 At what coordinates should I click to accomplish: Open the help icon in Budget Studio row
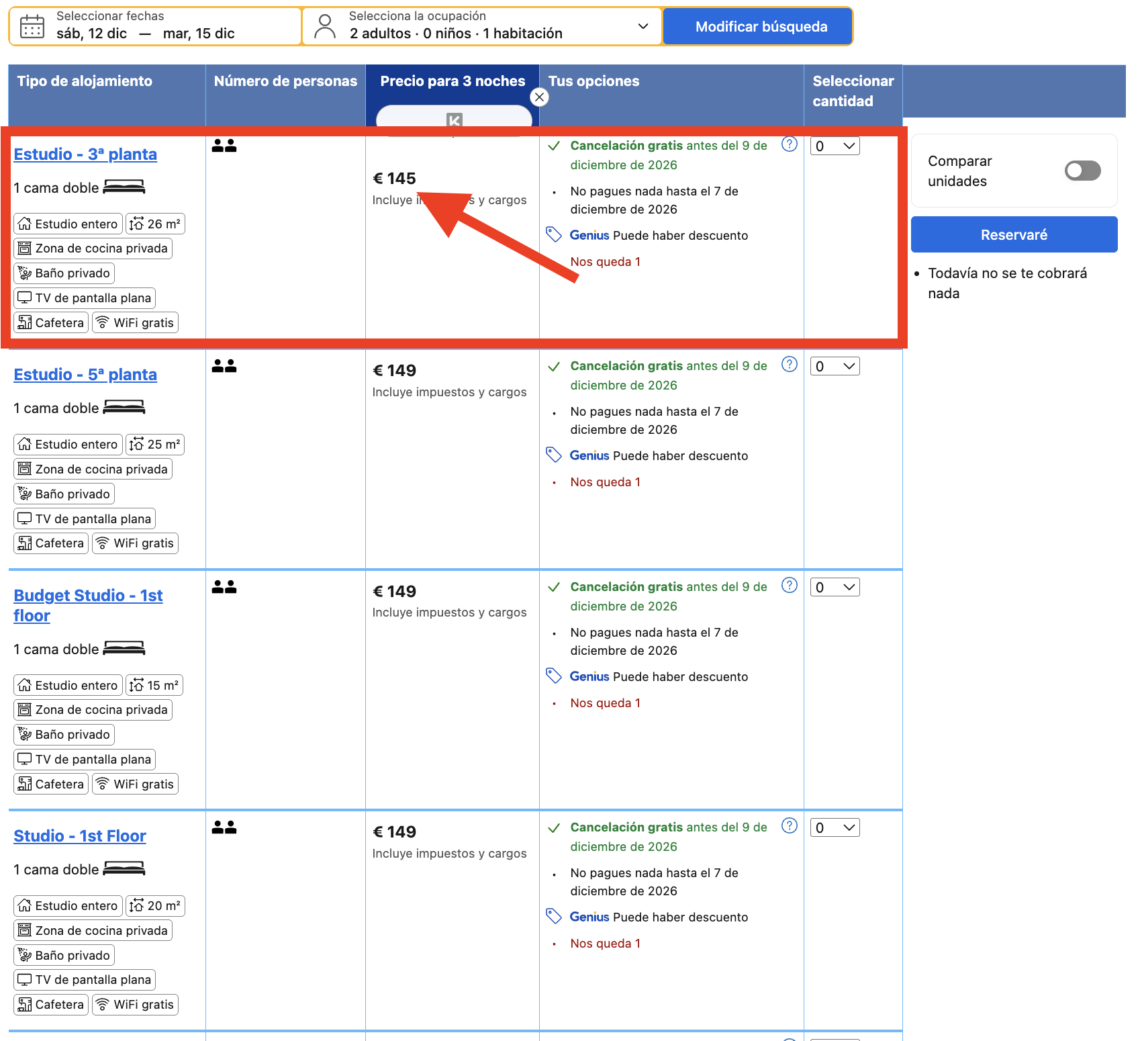coord(790,586)
